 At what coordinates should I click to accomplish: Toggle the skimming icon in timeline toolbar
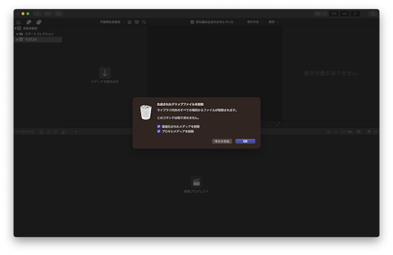(x=328, y=132)
